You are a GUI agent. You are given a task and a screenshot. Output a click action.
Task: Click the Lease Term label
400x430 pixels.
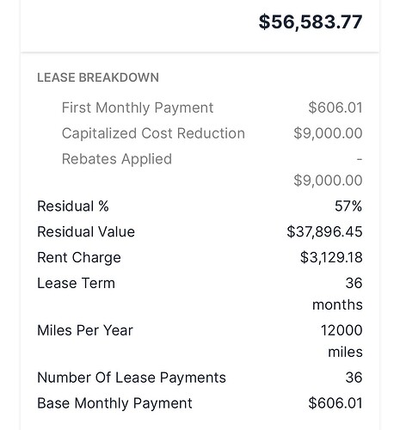point(77,283)
